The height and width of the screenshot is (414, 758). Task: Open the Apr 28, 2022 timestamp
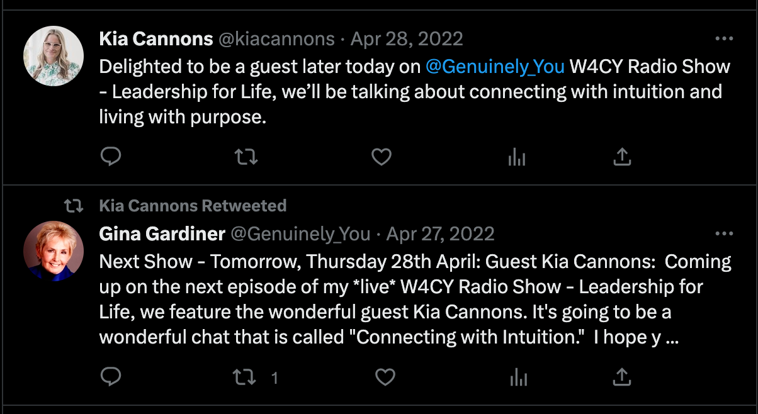[407, 39]
